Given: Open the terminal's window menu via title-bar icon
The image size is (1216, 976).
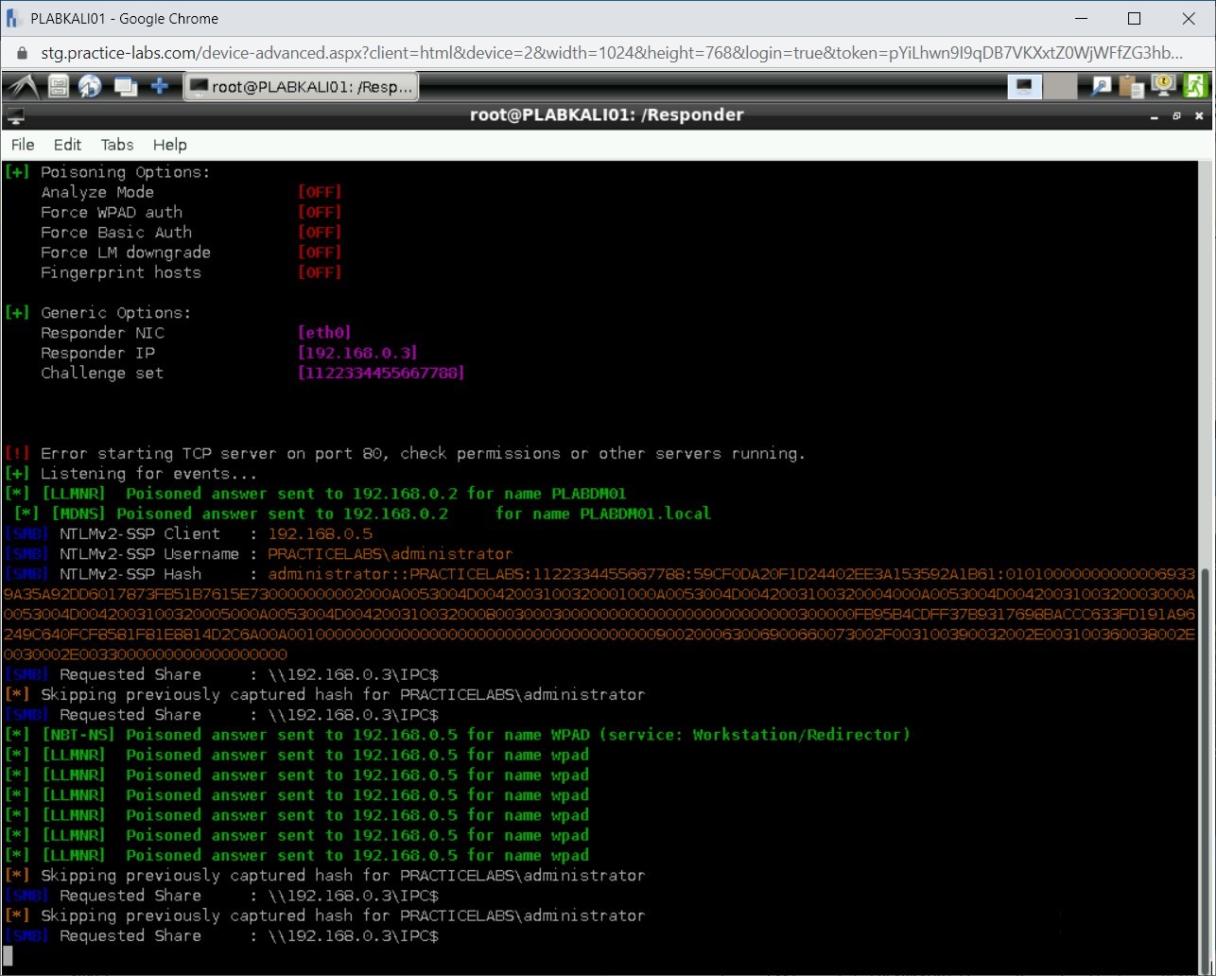Looking at the screenshot, I should (13, 114).
